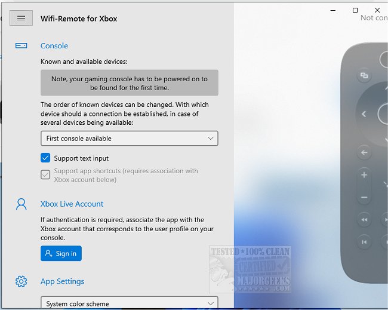Click the Support text input label
This screenshot has height=310, width=388.
tap(81, 158)
